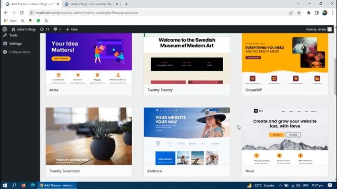
Task: Click the Neve theme name
Action: (x=250, y=171)
